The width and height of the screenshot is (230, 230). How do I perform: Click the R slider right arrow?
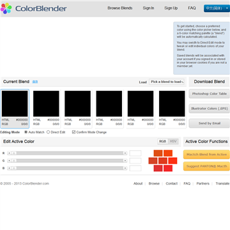(125, 153)
